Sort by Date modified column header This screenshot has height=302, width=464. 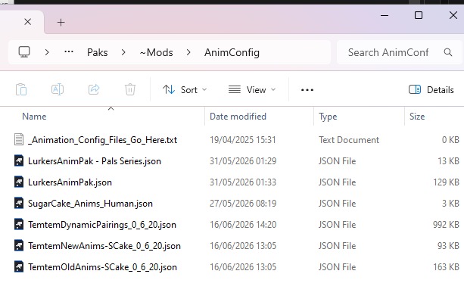(x=238, y=117)
